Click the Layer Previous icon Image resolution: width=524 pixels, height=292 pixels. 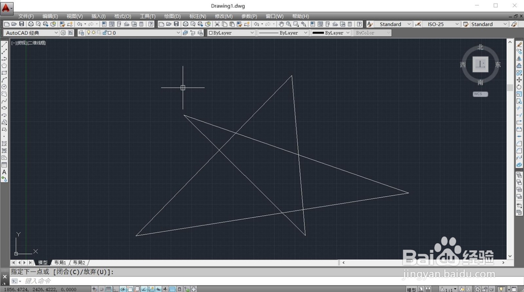193,32
